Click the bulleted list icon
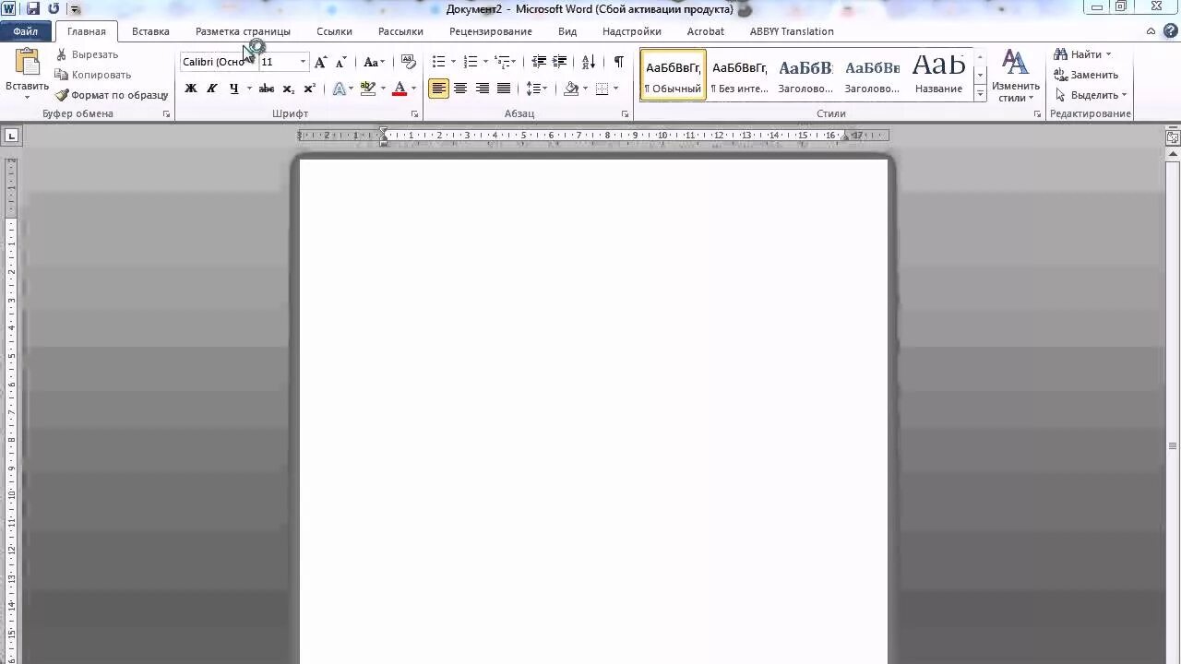This screenshot has height=664, width=1181. pos(438,62)
